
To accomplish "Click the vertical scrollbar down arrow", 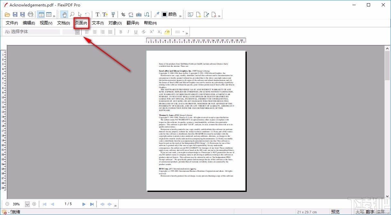I will point(387,196).
